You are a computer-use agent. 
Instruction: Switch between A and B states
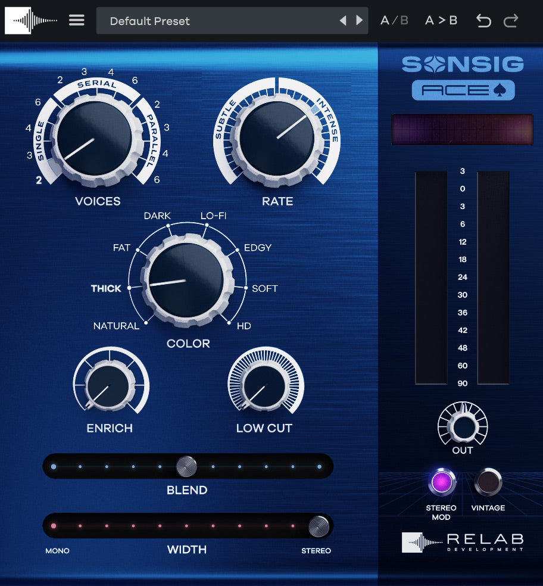click(394, 20)
